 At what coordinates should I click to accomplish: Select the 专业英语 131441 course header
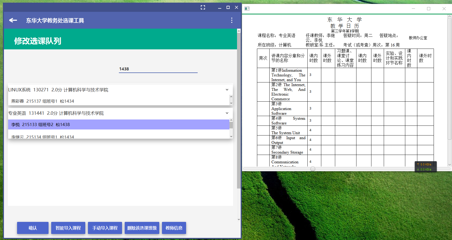120,113
